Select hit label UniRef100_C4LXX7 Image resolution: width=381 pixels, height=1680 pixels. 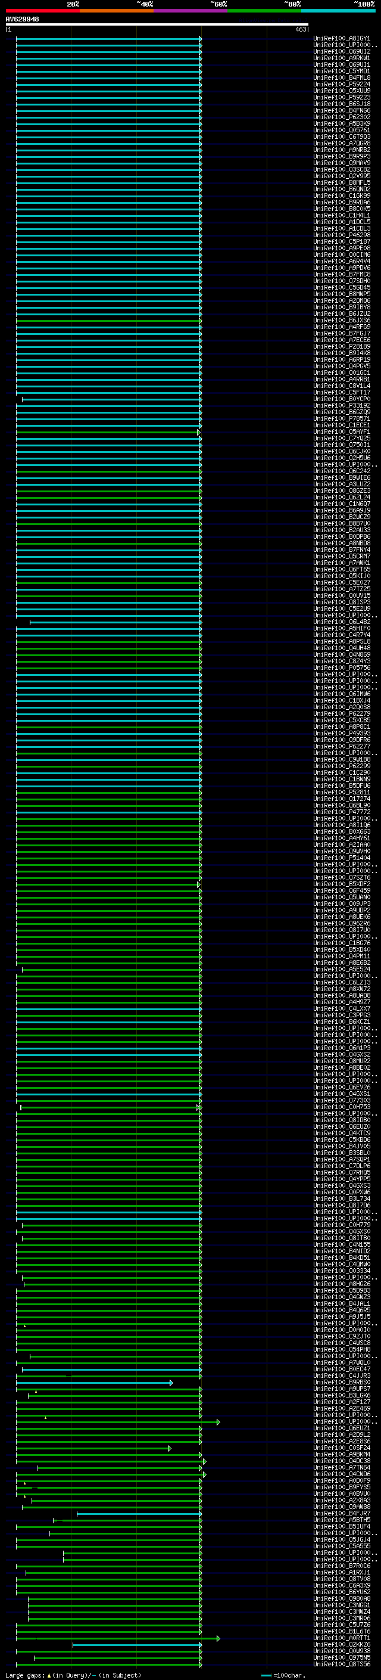[342, 1008]
